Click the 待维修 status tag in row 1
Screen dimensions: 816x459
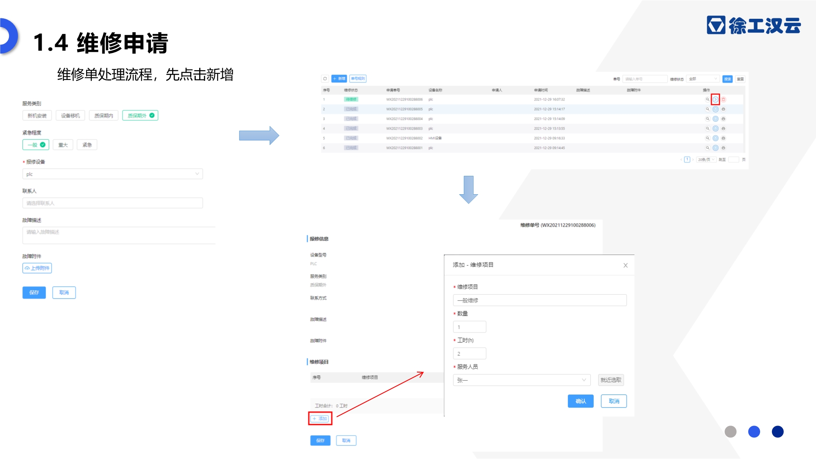tap(351, 100)
